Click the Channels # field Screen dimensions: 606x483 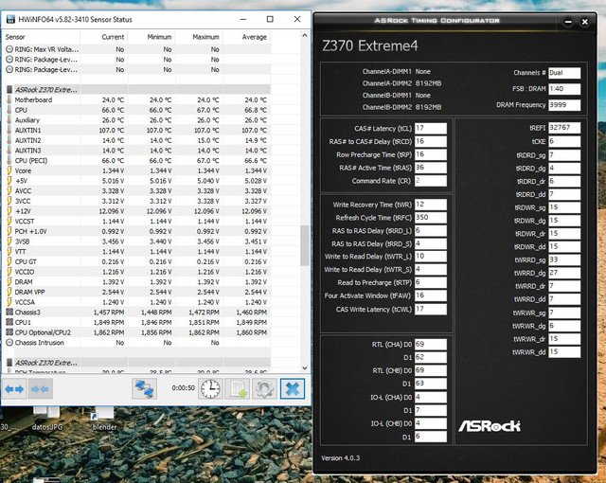(x=564, y=73)
